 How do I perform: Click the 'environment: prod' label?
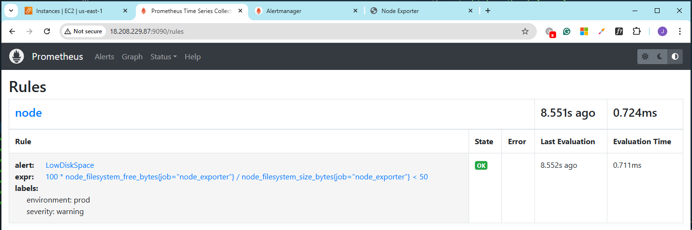coord(58,200)
